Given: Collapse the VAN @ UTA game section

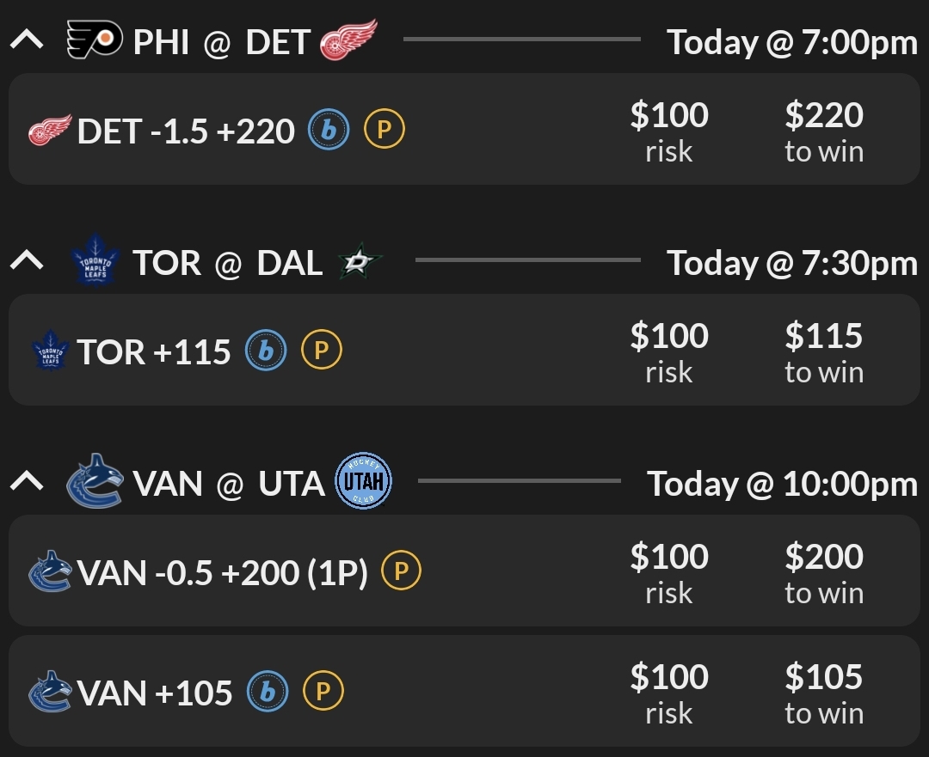Looking at the screenshot, I should (27, 481).
